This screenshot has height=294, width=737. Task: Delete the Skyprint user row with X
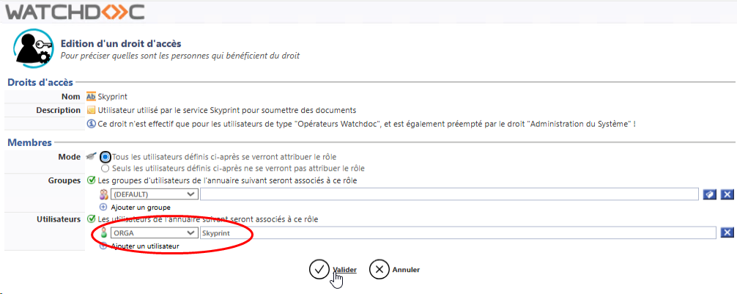[727, 232]
